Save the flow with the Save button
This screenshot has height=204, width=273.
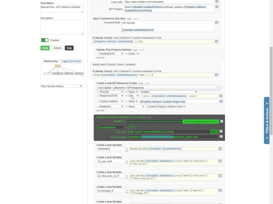point(45,48)
